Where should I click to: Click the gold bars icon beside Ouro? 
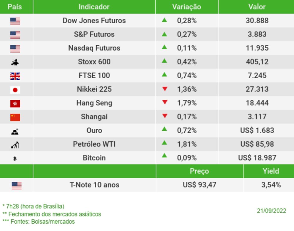point(15,131)
